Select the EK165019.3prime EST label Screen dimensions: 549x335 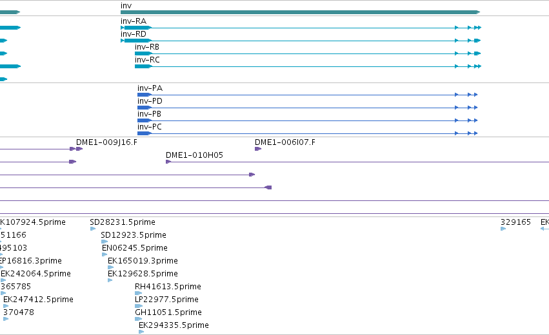(x=143, y=261)
